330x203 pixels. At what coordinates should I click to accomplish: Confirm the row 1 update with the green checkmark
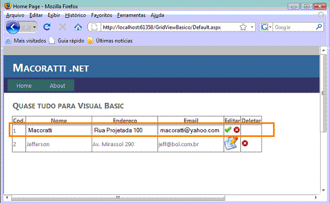point(228,130)
